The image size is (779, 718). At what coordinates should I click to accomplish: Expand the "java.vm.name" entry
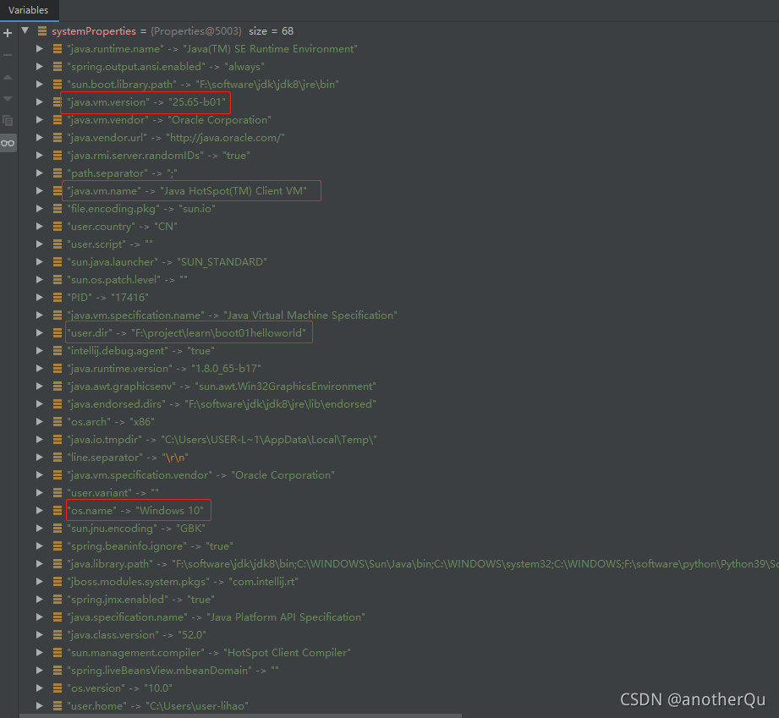tap(39, 191)
